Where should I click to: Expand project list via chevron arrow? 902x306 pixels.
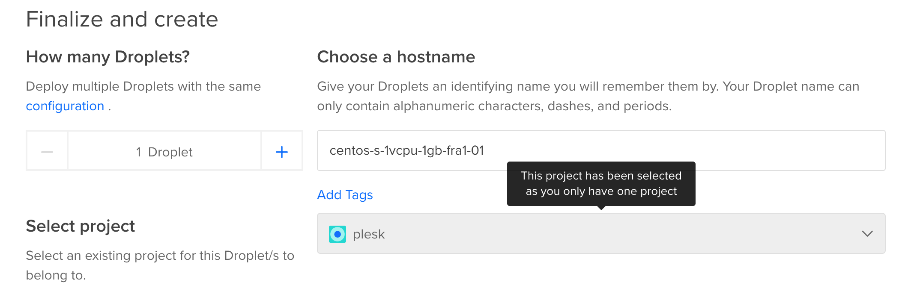[867, 234]
